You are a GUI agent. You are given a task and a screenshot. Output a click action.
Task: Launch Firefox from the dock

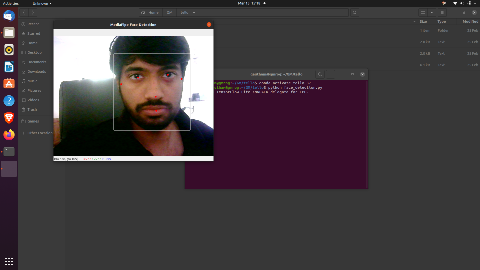9,135
